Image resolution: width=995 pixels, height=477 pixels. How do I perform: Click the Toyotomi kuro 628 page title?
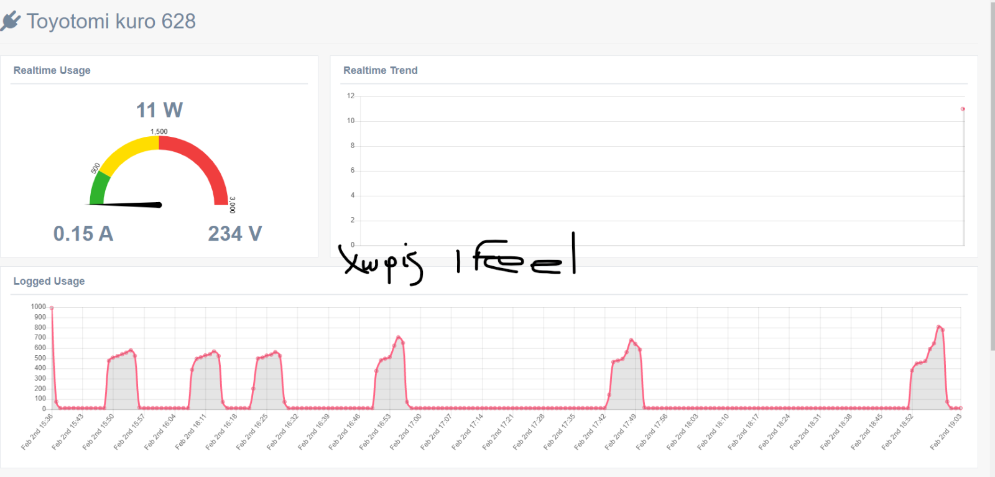(x=111, y=21)
